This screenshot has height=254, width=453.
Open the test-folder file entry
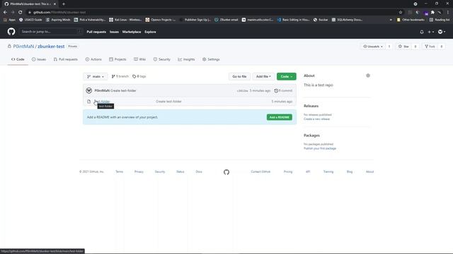102,102
